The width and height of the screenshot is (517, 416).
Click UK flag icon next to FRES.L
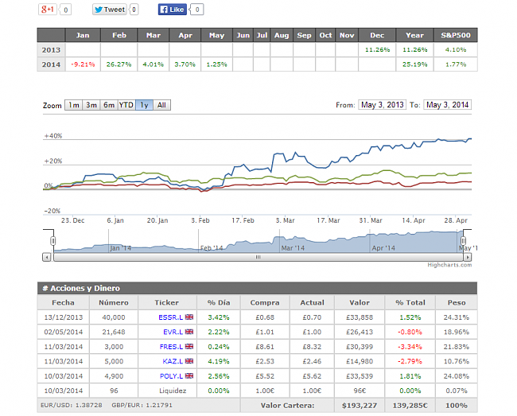coord(189,346)
